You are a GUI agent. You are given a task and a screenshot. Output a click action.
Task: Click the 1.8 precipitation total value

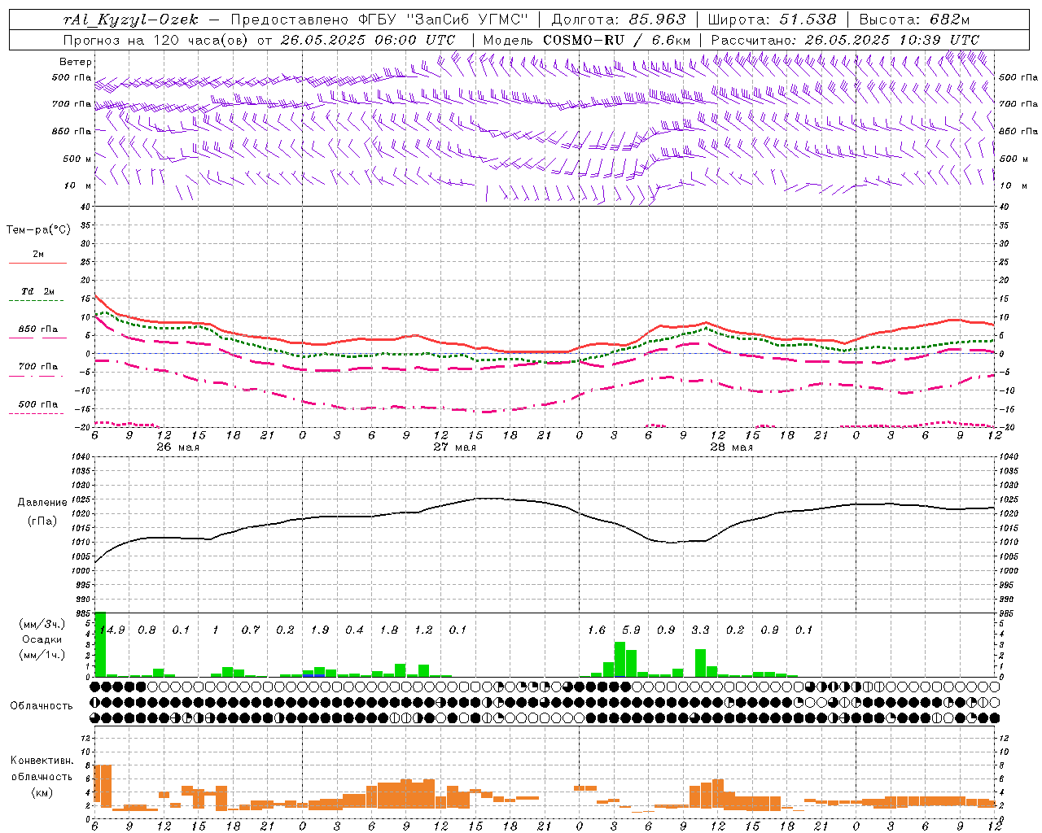(x=389, y=630)
